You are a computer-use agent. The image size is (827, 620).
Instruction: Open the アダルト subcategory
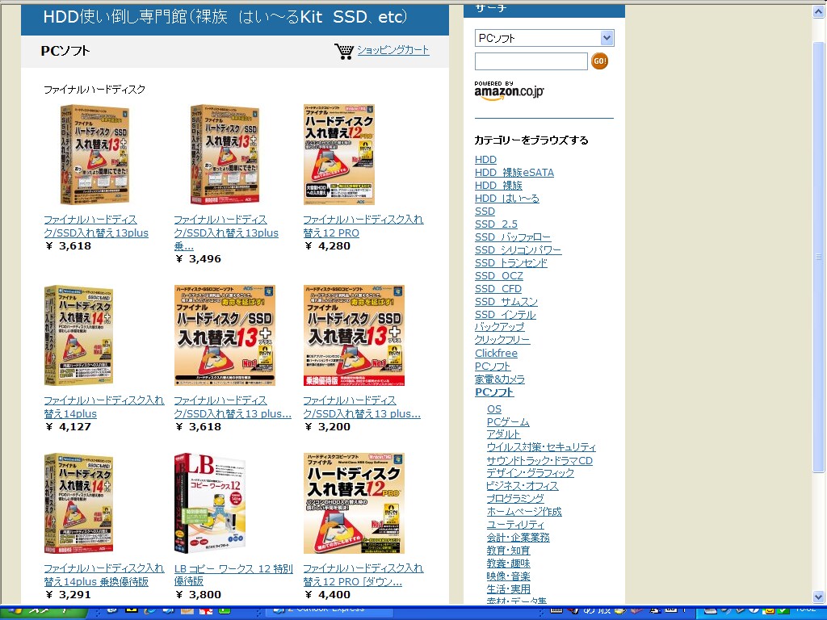pyautogui.click(x=504, y=434)
